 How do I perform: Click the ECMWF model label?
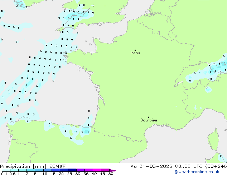click(58, 166)
